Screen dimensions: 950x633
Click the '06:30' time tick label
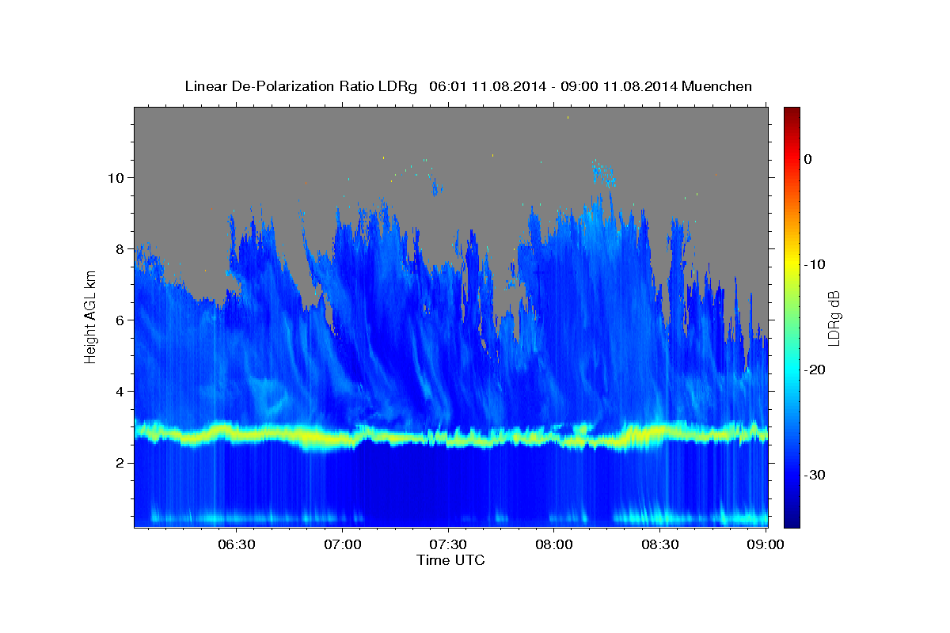[237, 544]
